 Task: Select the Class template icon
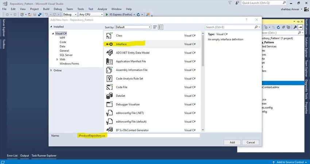click(x=109, y=36)
